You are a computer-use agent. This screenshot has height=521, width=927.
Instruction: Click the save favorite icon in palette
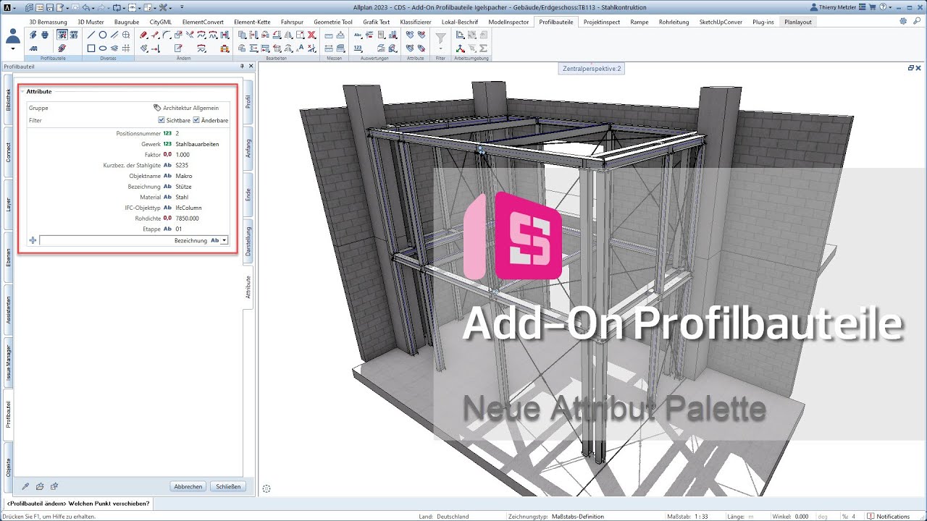click(54, 487)
